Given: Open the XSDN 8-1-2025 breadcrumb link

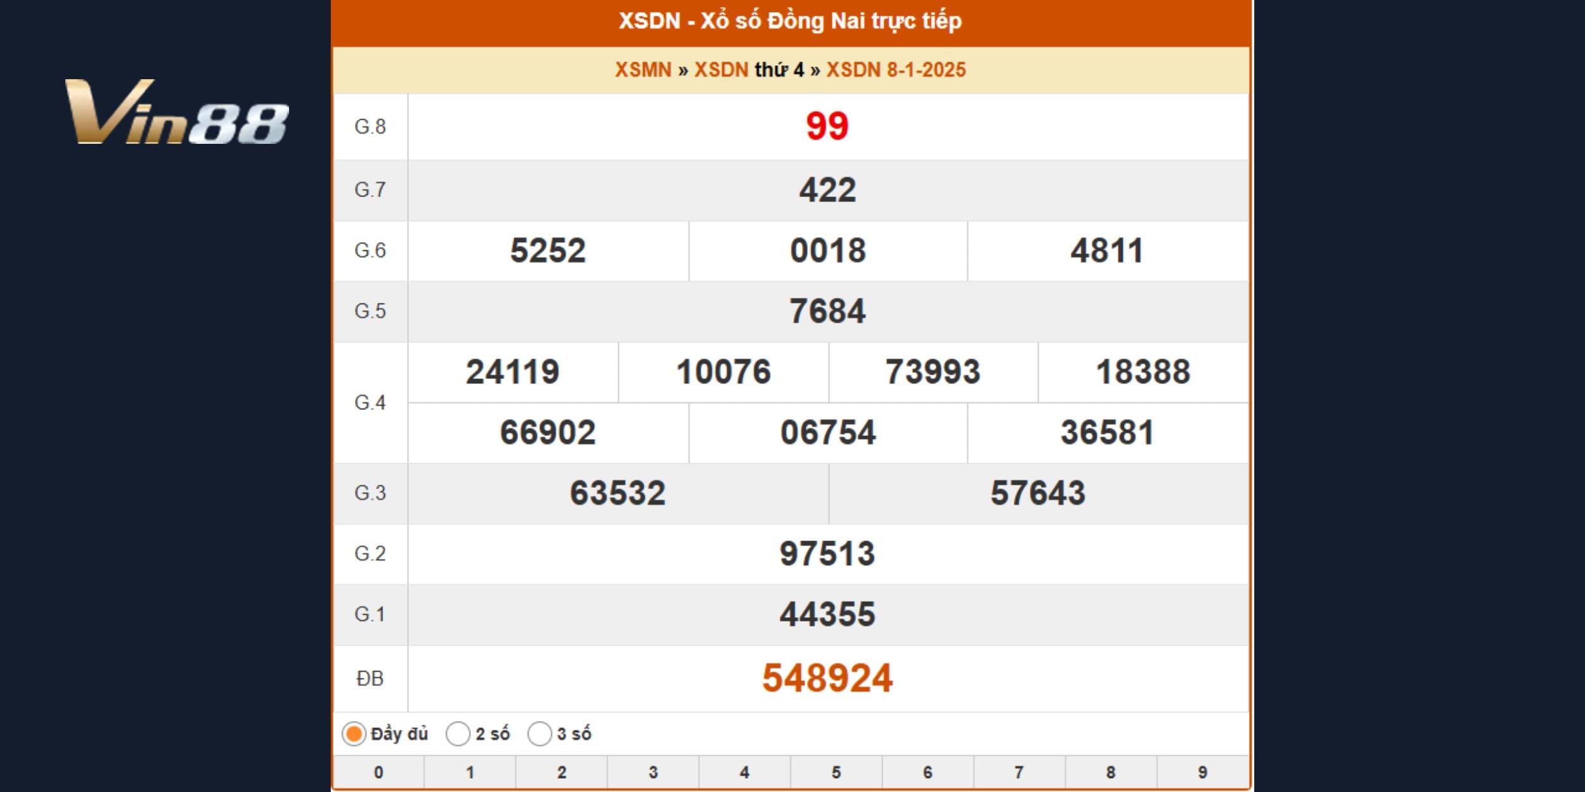Looking at the screenshot, I should (x=896, y=70).
